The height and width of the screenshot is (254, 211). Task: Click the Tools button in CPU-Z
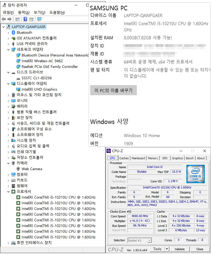pos(157,249)
